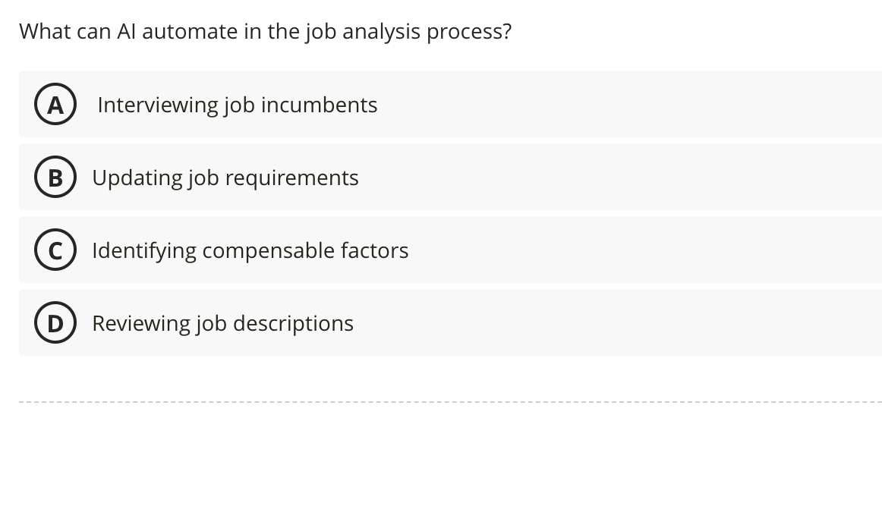Screen dimensions: 882x528
Task: Click the word "descriptions" in option D
Action: 293,324
